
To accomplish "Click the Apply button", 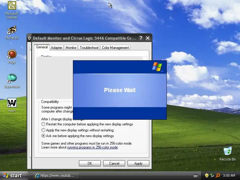I will 138,163.
